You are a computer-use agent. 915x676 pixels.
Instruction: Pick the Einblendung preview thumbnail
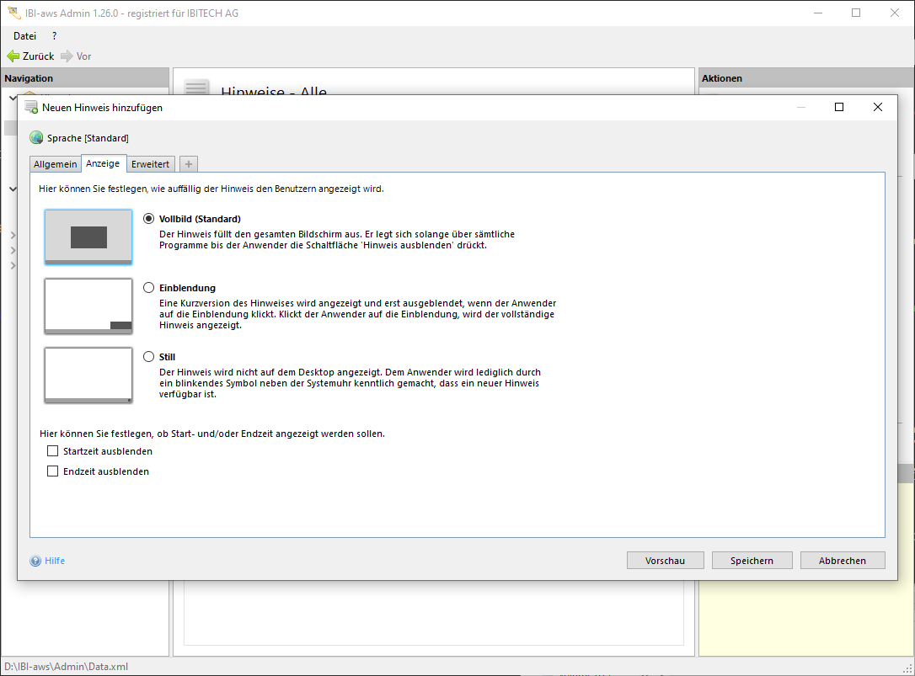[x=88, y=306]
